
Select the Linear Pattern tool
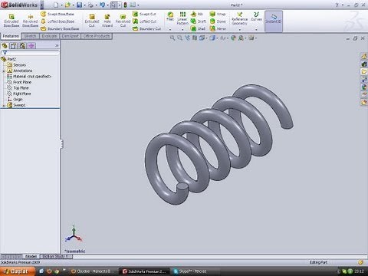[182, 18]
